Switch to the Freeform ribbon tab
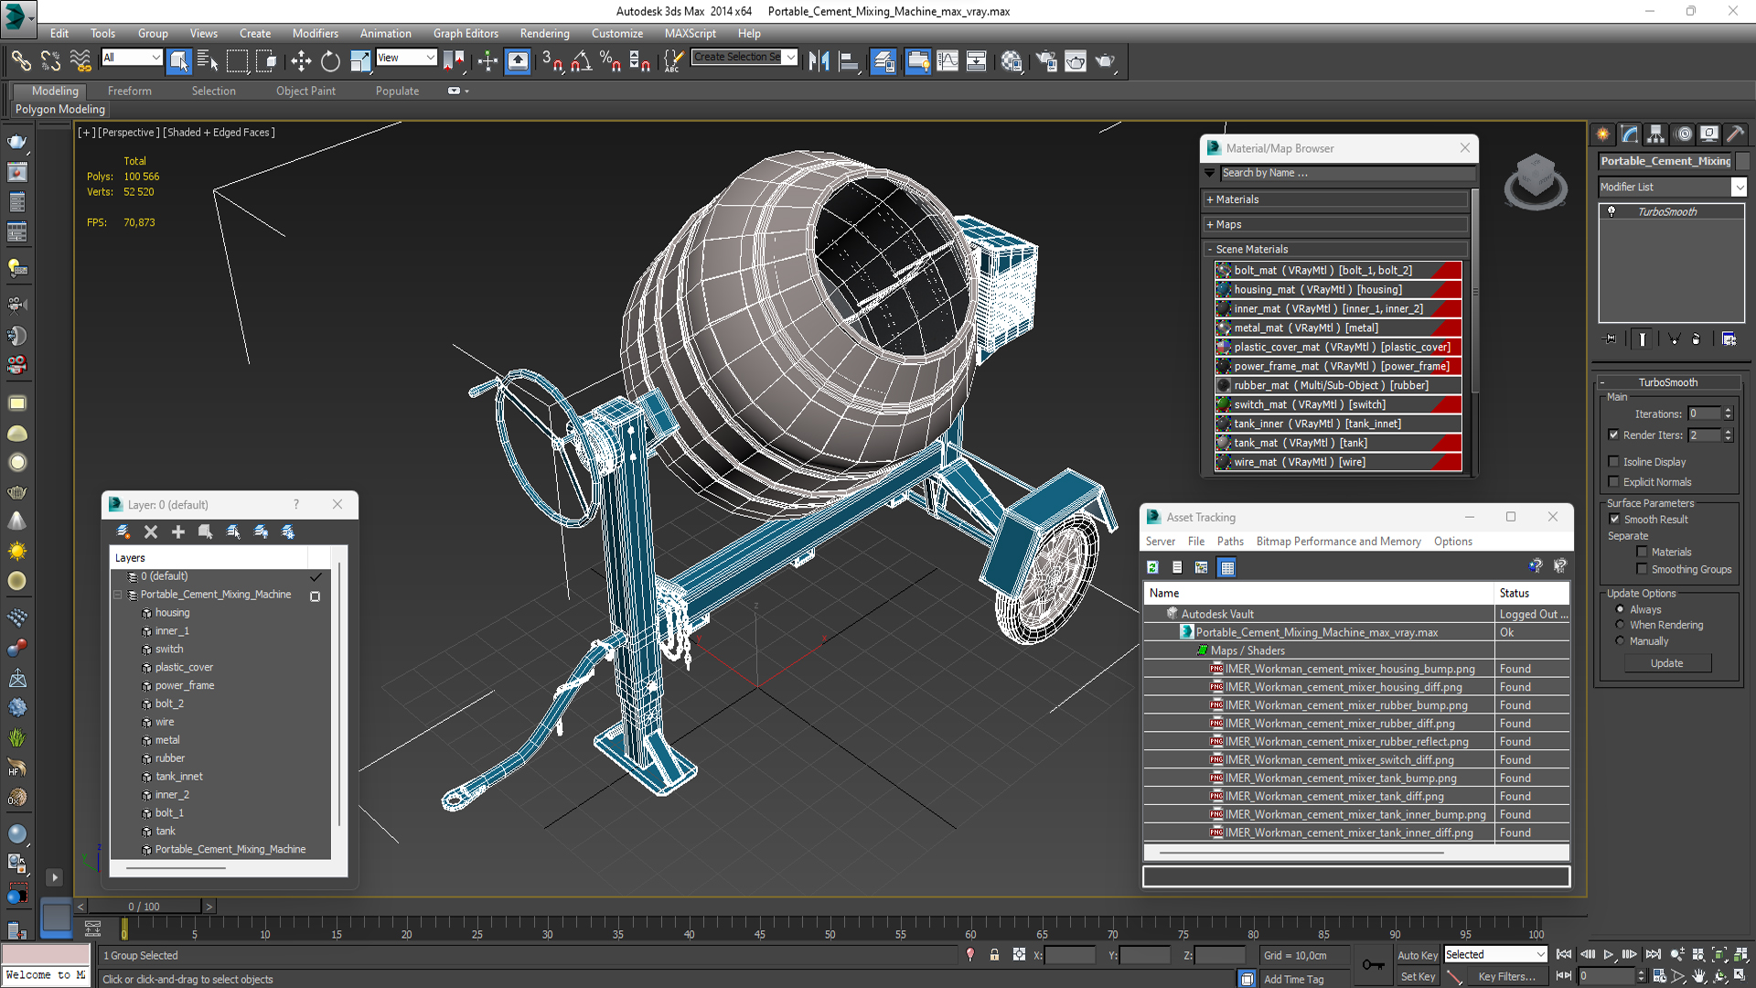The height and width of the screenshot is (988, 1756). pyautogui.click(x=129, y=91)
